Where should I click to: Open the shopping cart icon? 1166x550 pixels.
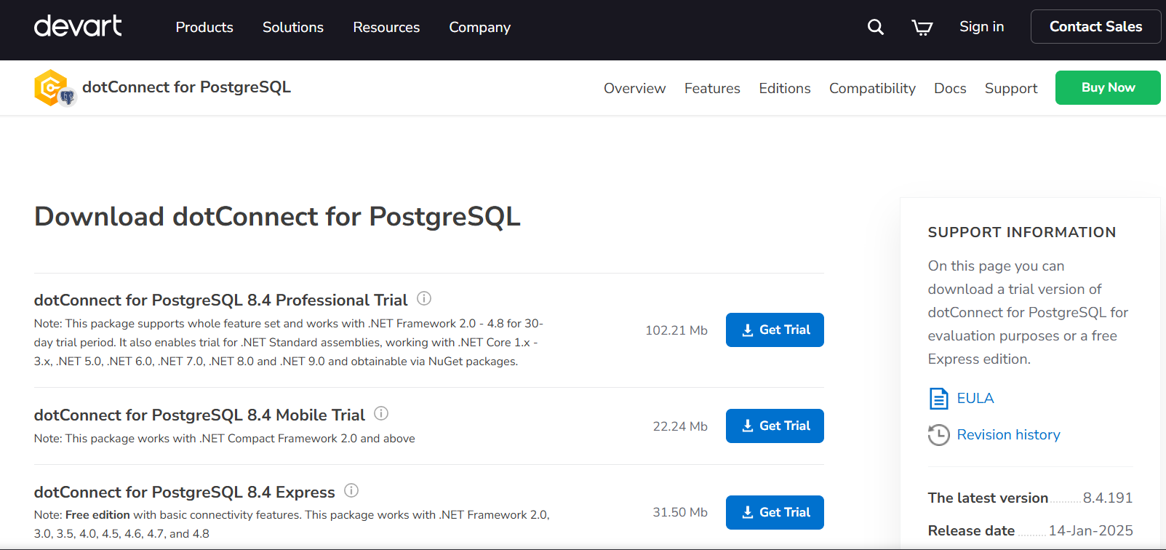point(922,27)
